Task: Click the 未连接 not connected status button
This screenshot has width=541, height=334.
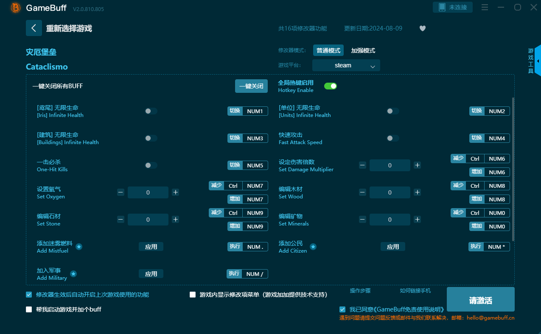Action: 453,7
